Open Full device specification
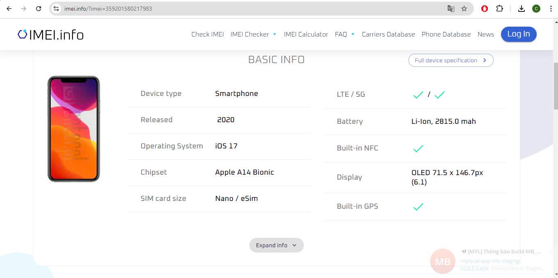Image resolution: width=558 pixels, height=278 pixels. pos(451,60)
